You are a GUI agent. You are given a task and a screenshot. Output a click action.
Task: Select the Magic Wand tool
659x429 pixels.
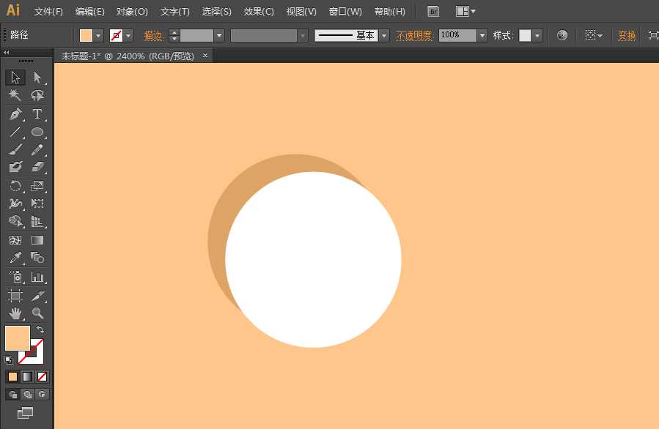point(15,96)
